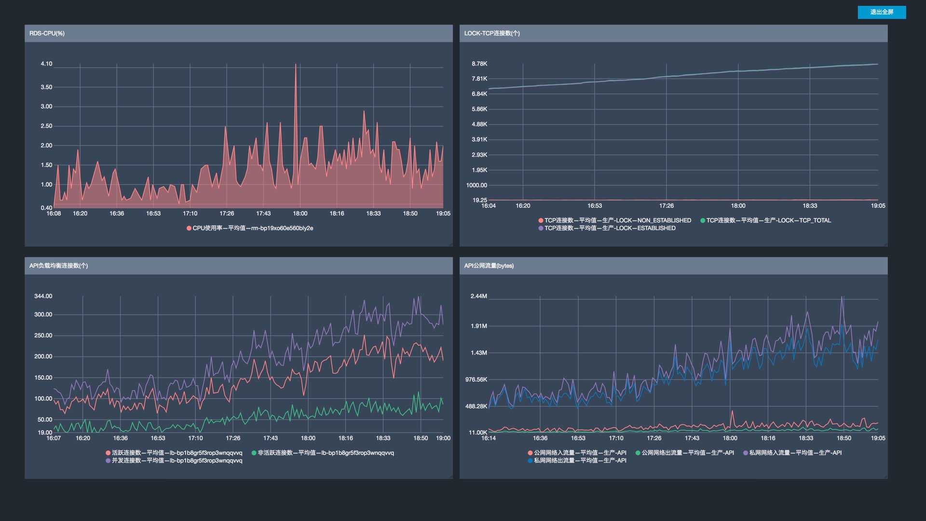This screenshot has height=521, width=926.
Task: Click the LOCK-TCP panel resize corner handle
Action: [885, 244]
